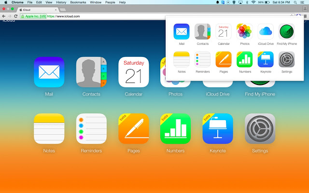The image size is (309, 193).
Task: Open the View menu
Action: click(x=49, y=2)
